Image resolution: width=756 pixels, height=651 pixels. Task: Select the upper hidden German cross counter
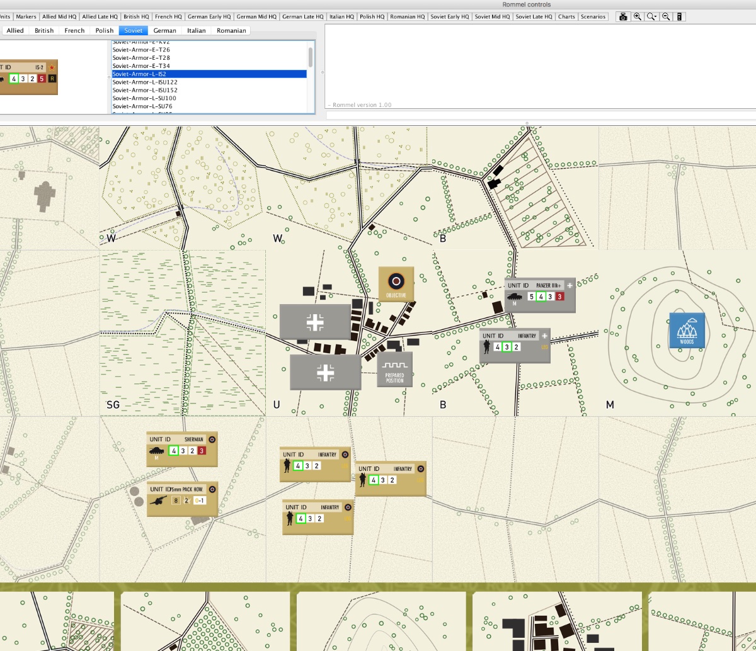click(315, 322)
